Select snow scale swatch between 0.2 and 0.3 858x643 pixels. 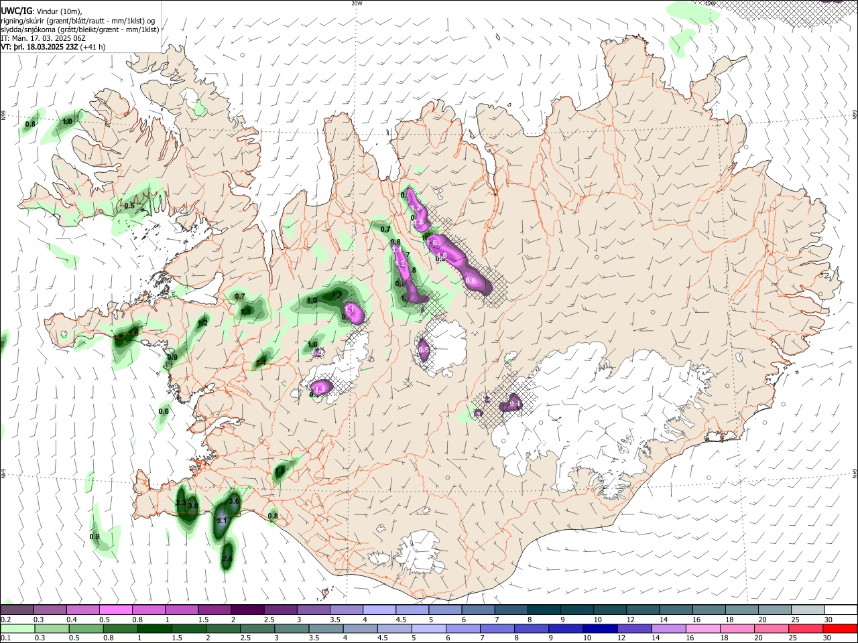point(17,610)
